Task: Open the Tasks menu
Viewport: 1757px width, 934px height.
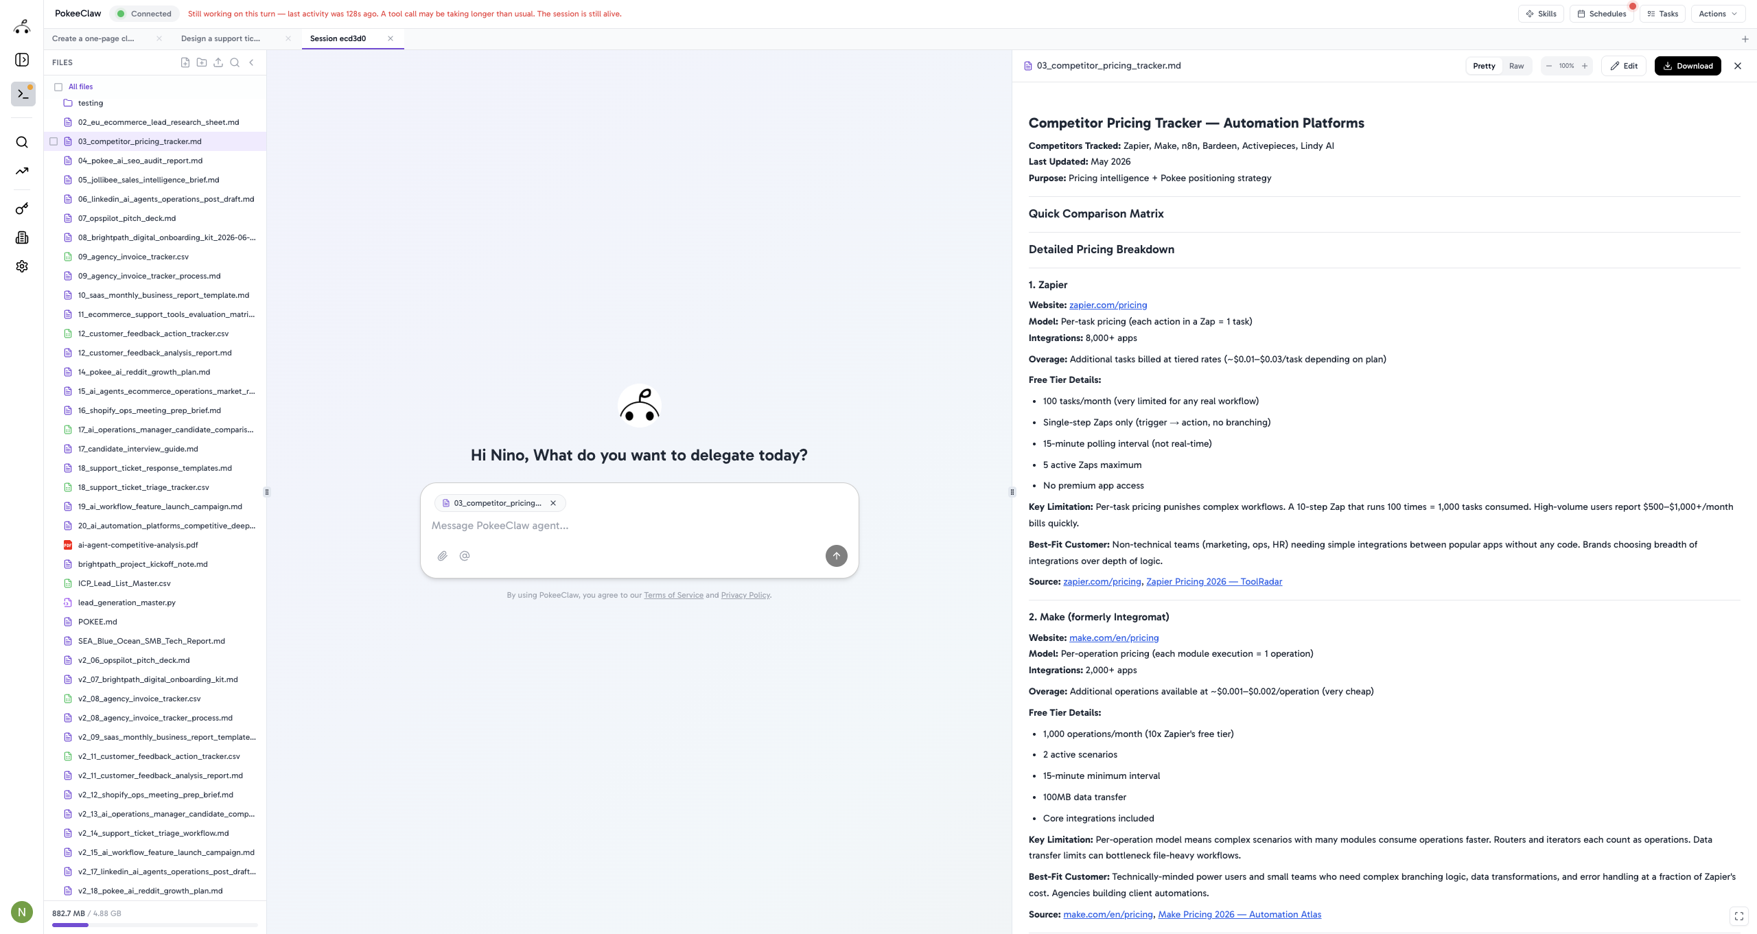Action: coord(1662,14)
